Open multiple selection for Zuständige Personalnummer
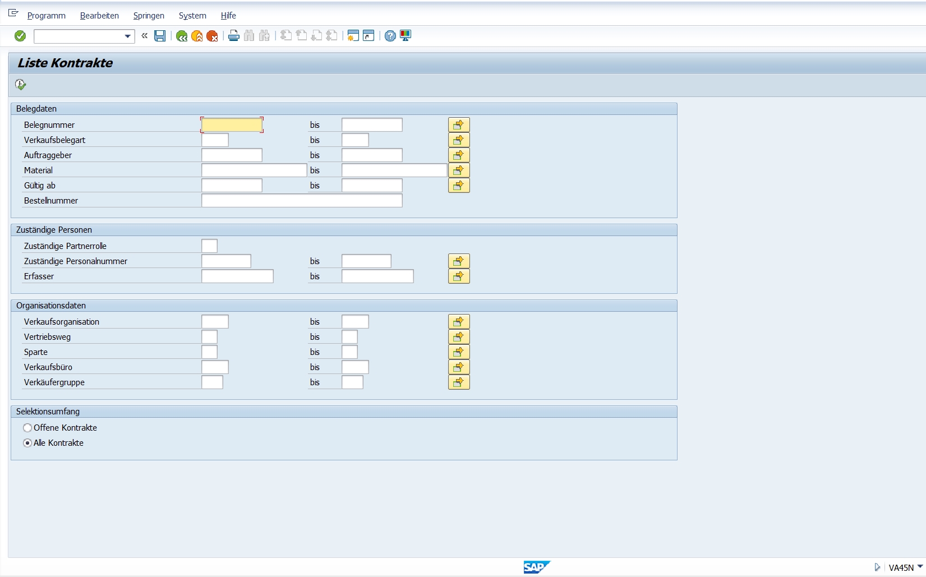This screenshot has width=926, height=577. [459, 261]
